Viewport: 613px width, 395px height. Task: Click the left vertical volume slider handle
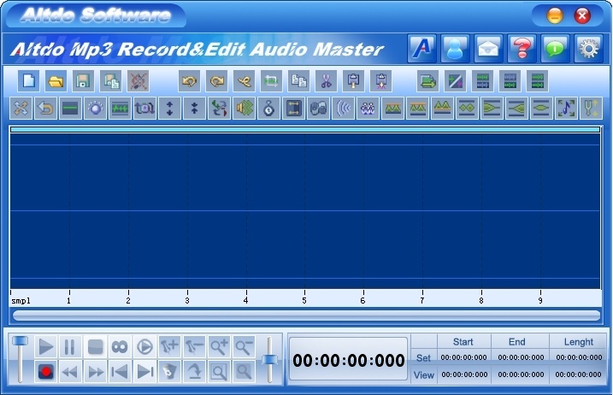20,341
